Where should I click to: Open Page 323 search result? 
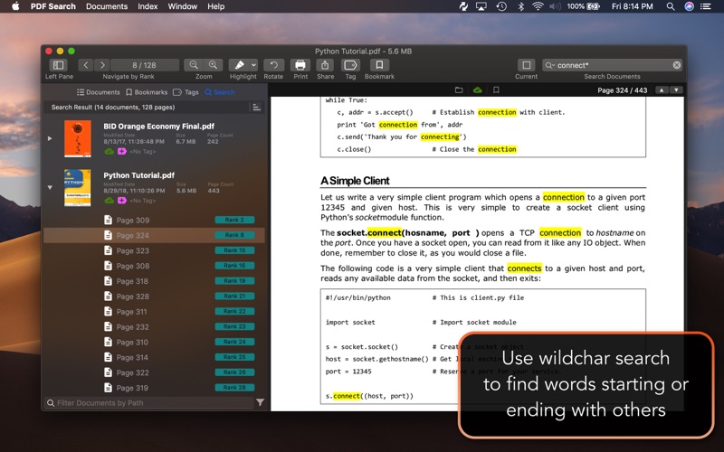[x=154, y=250]
